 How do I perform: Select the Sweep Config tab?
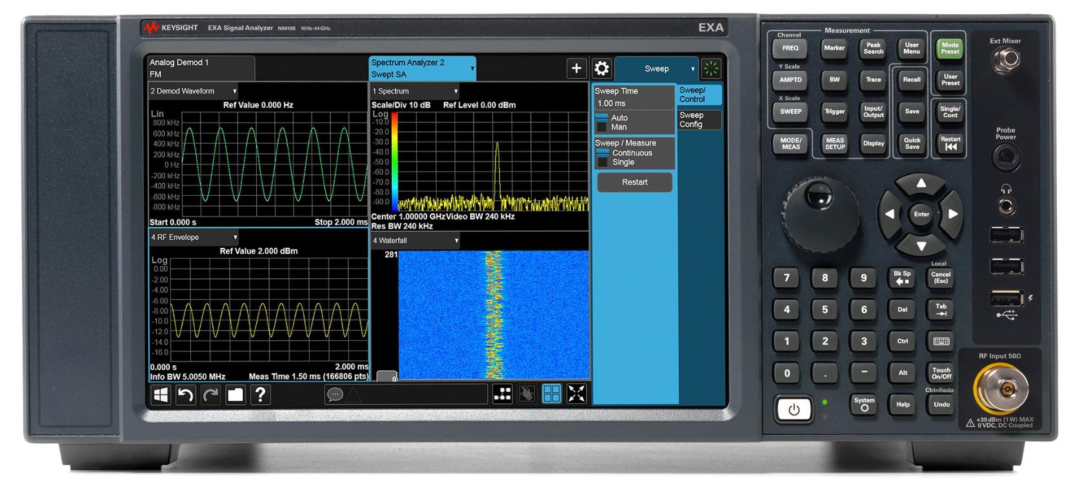(699, 120)
